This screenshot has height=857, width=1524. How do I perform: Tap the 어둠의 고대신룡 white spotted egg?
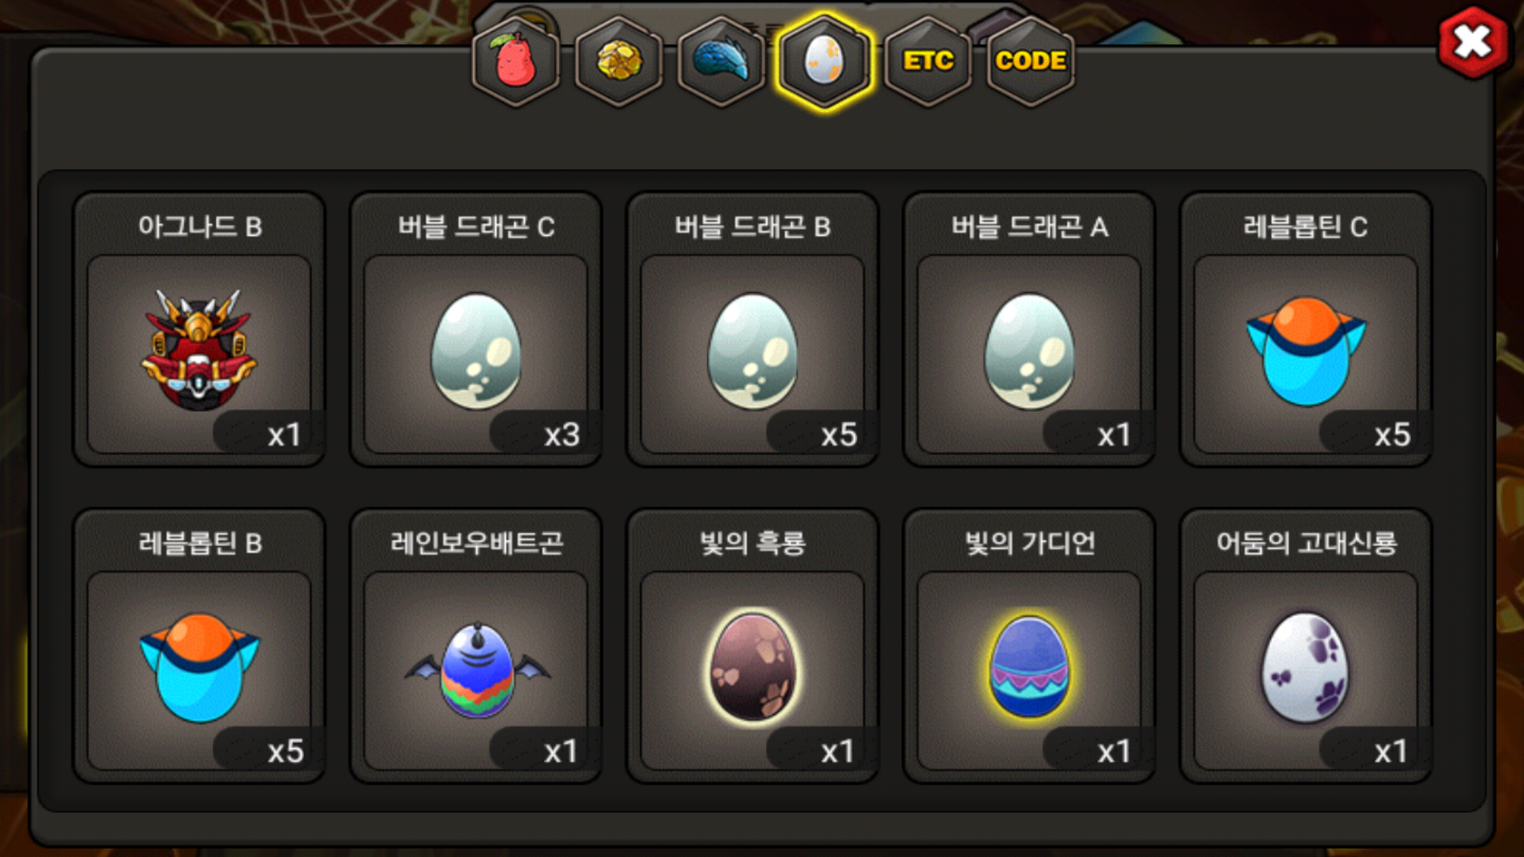1306,646
